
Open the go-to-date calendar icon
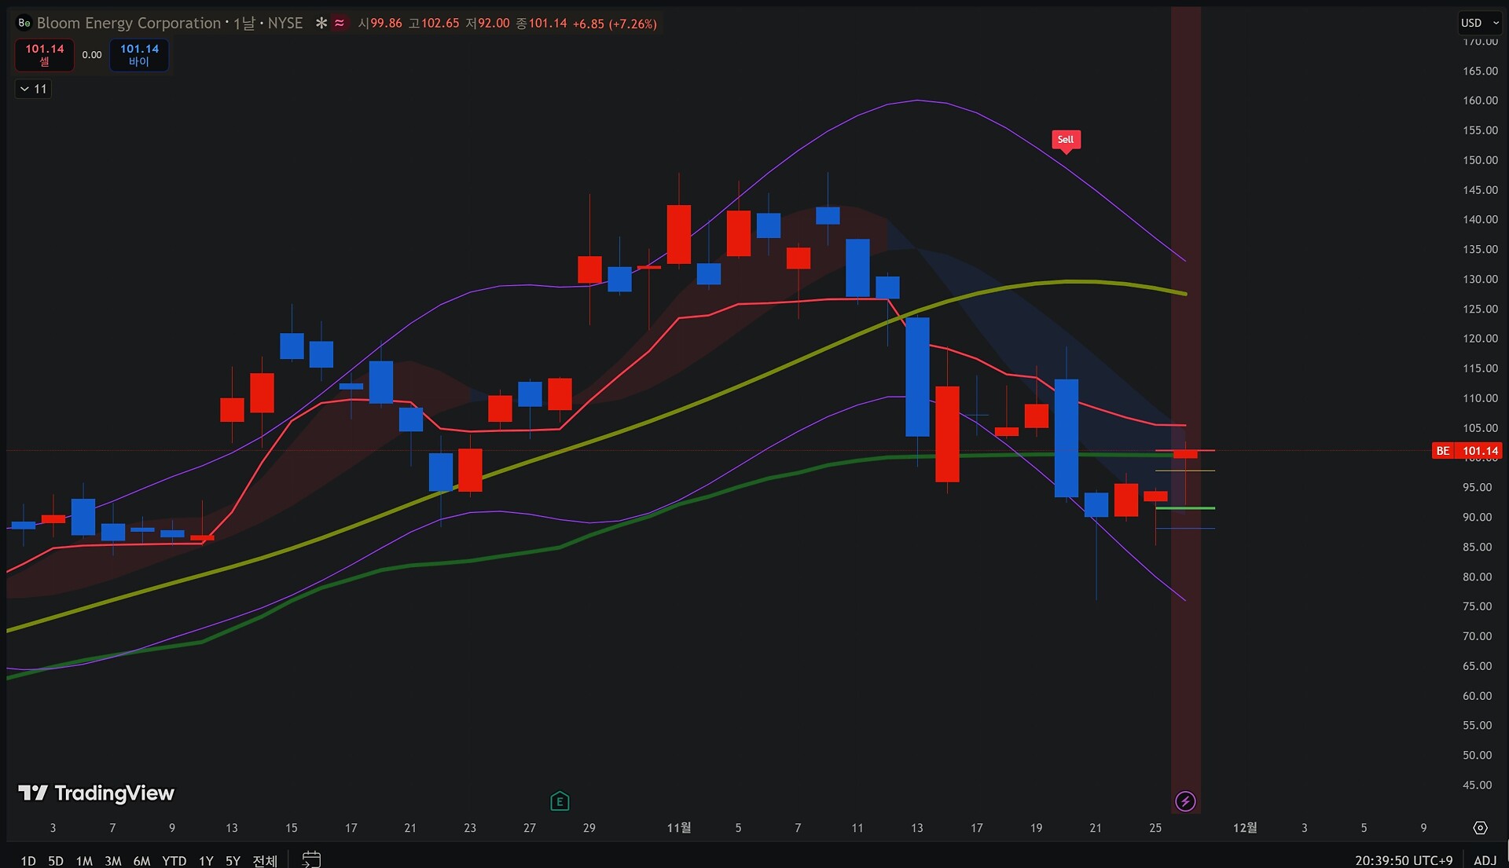point(311,859)
